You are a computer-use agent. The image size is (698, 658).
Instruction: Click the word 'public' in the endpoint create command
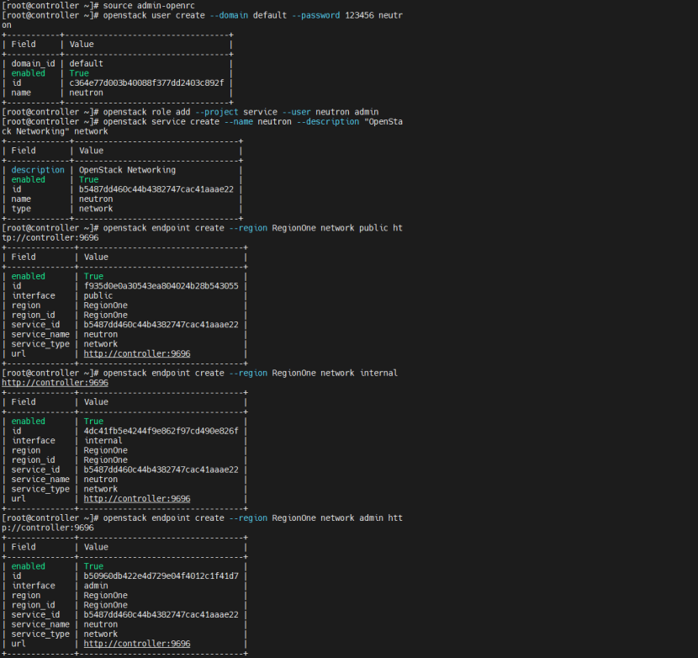coord(373,228)
